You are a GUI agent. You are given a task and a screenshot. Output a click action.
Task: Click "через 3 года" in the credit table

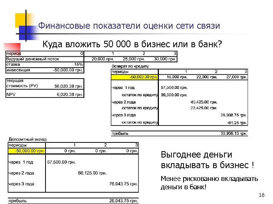tap(124, 115)
